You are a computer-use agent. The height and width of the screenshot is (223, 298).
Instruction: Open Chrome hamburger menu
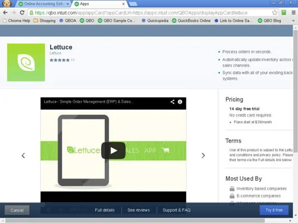(x=294, y=13)
